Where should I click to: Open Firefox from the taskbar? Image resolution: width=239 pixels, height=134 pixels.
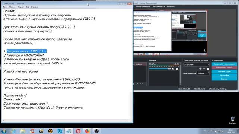(87, 131)
